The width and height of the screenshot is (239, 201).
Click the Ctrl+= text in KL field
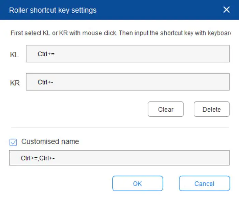coord(46,54)
